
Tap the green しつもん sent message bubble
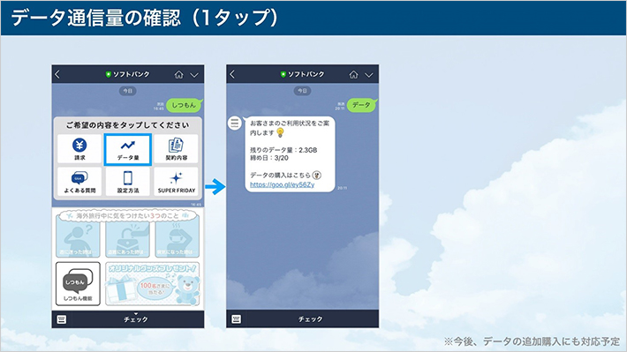pyautogui.click(x=184, y=105)
